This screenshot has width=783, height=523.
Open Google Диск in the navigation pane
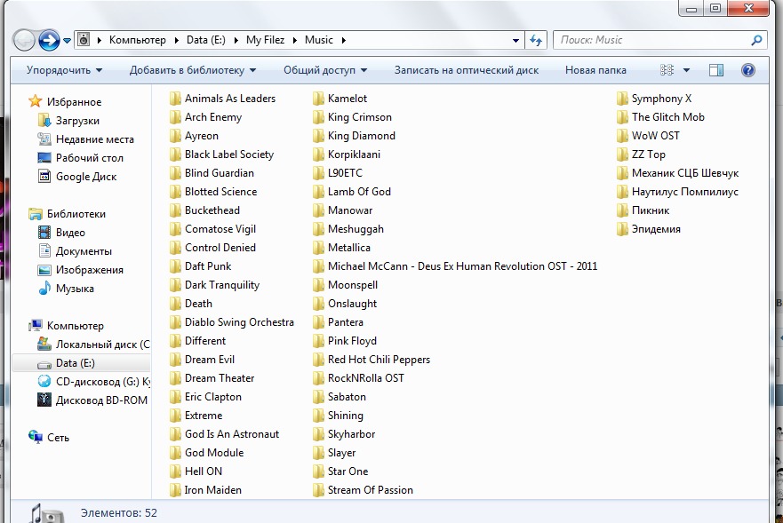[x=86, y=177]
